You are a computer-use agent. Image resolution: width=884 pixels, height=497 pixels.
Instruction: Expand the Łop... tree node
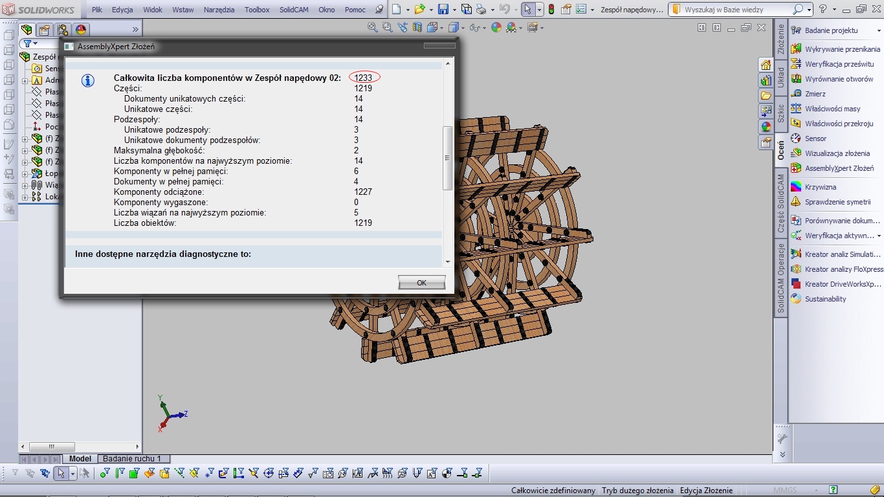pos(25,173)
